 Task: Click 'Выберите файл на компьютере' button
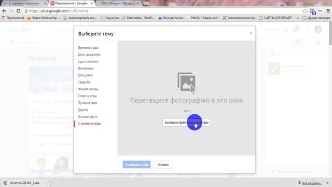(187, 123)
